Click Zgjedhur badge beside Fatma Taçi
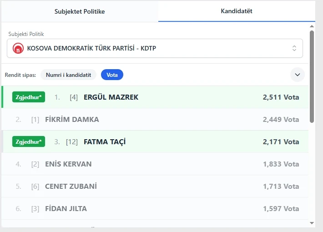 coord(28,142)
